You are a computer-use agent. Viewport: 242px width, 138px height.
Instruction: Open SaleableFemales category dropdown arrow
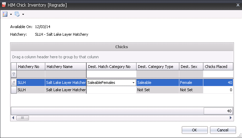[133, 83]
